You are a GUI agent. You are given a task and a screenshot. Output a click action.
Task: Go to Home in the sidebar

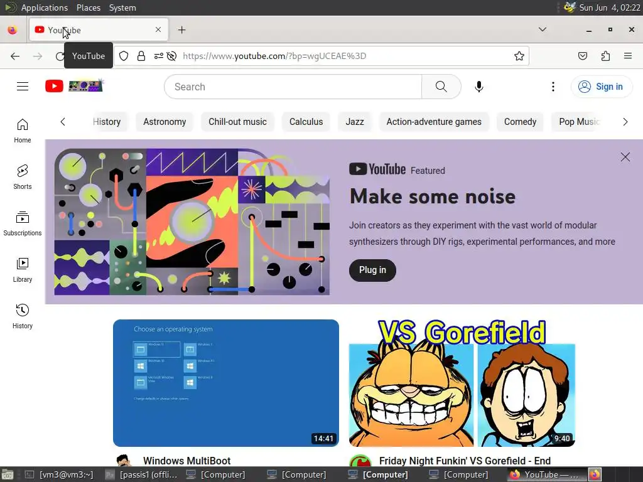pos(23,131)
